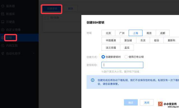The image size is (179, 108).
Task: Pick 成都 in the region list
Action: 163,33
